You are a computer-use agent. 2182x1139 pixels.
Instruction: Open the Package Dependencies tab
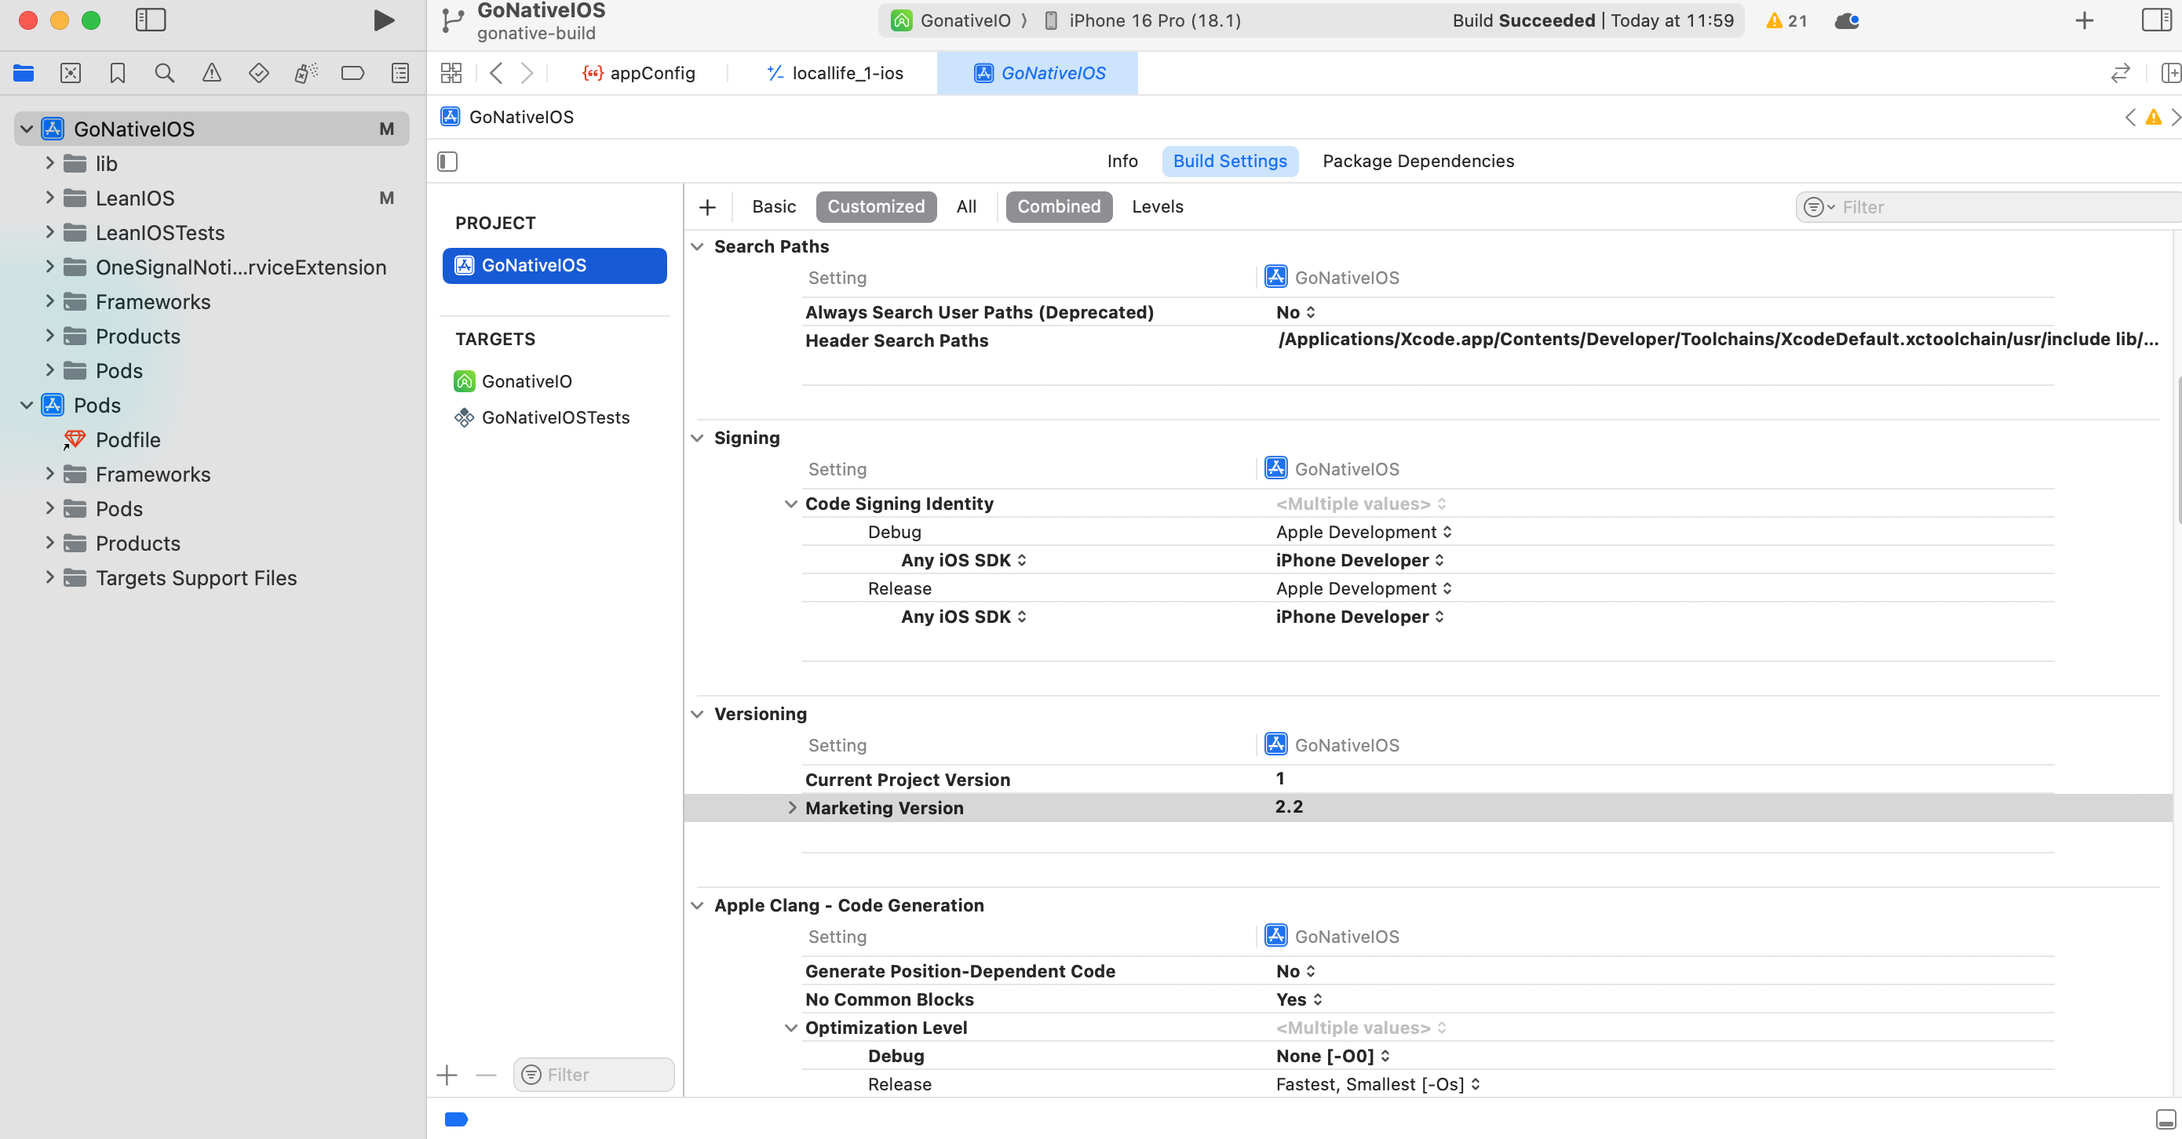(x=1418, y=162)
